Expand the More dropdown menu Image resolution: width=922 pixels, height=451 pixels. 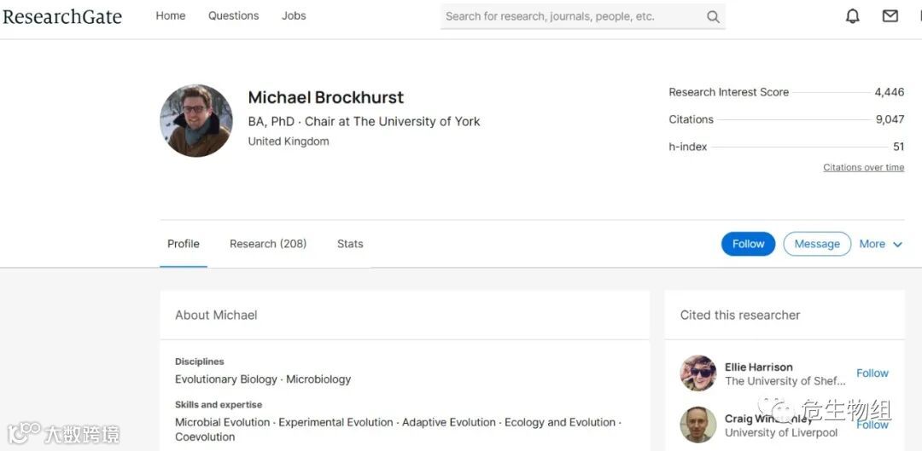(881, 244)
